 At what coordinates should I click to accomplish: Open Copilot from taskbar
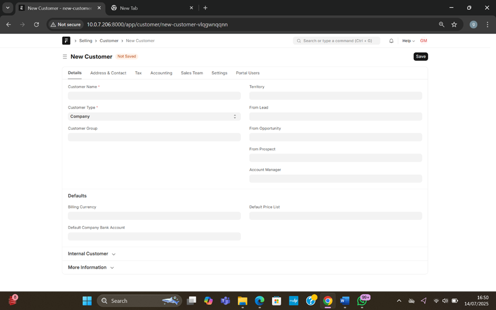coord(208,301)
